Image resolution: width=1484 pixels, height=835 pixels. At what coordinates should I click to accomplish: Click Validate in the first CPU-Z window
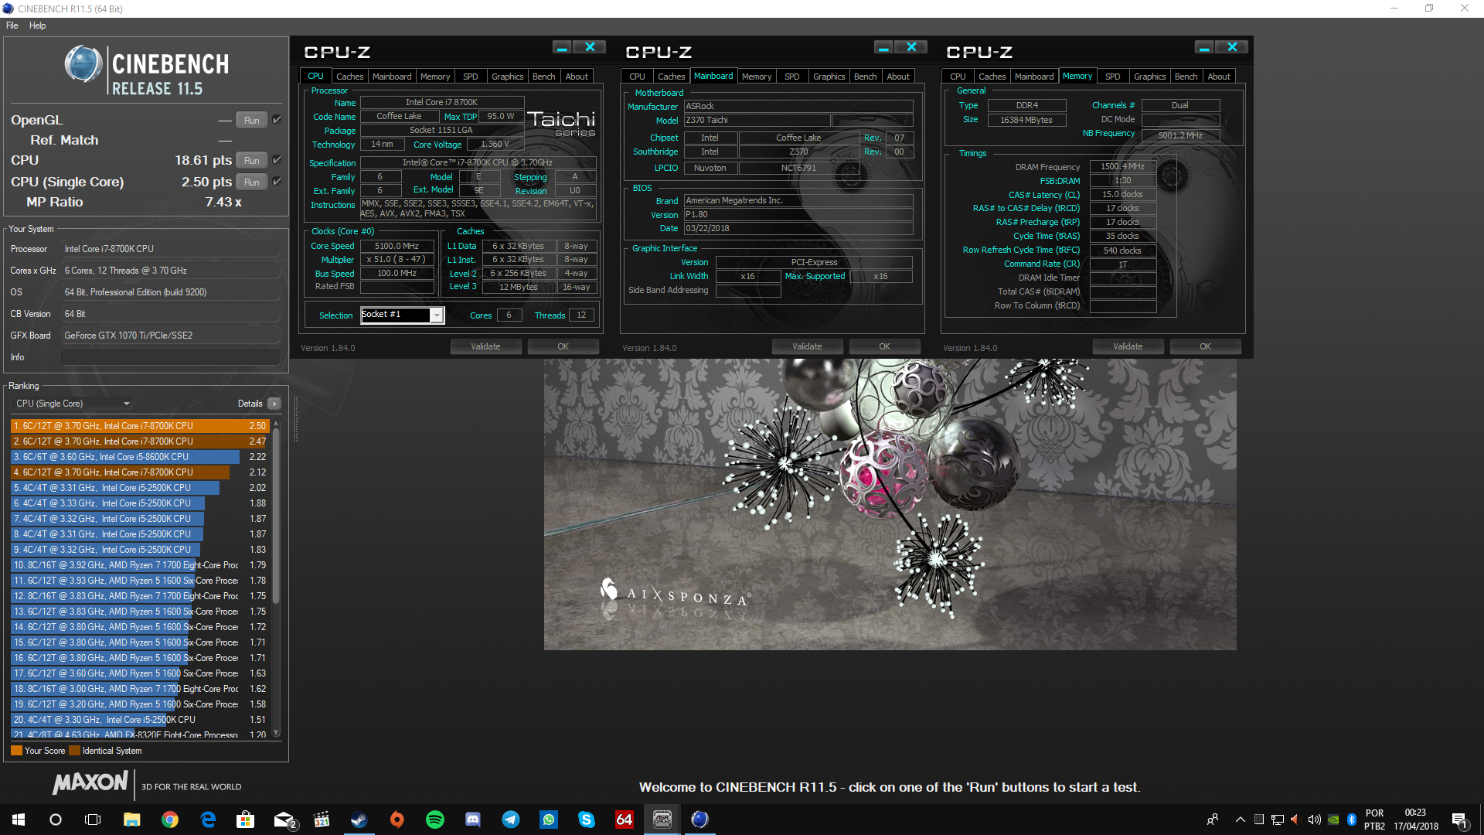[x=485, y=346]
